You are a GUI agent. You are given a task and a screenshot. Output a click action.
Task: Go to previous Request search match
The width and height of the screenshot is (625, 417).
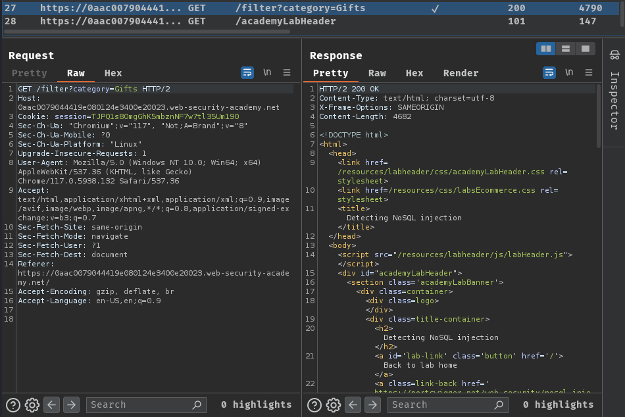(52, 405)
